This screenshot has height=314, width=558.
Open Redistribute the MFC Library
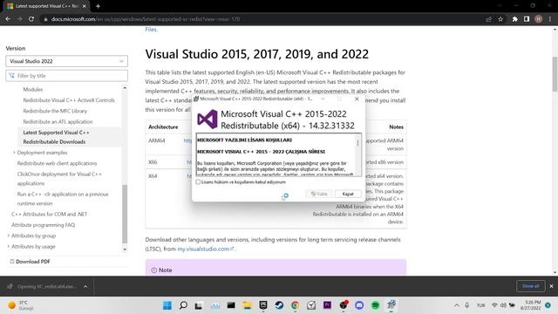(x=55, y=111)
